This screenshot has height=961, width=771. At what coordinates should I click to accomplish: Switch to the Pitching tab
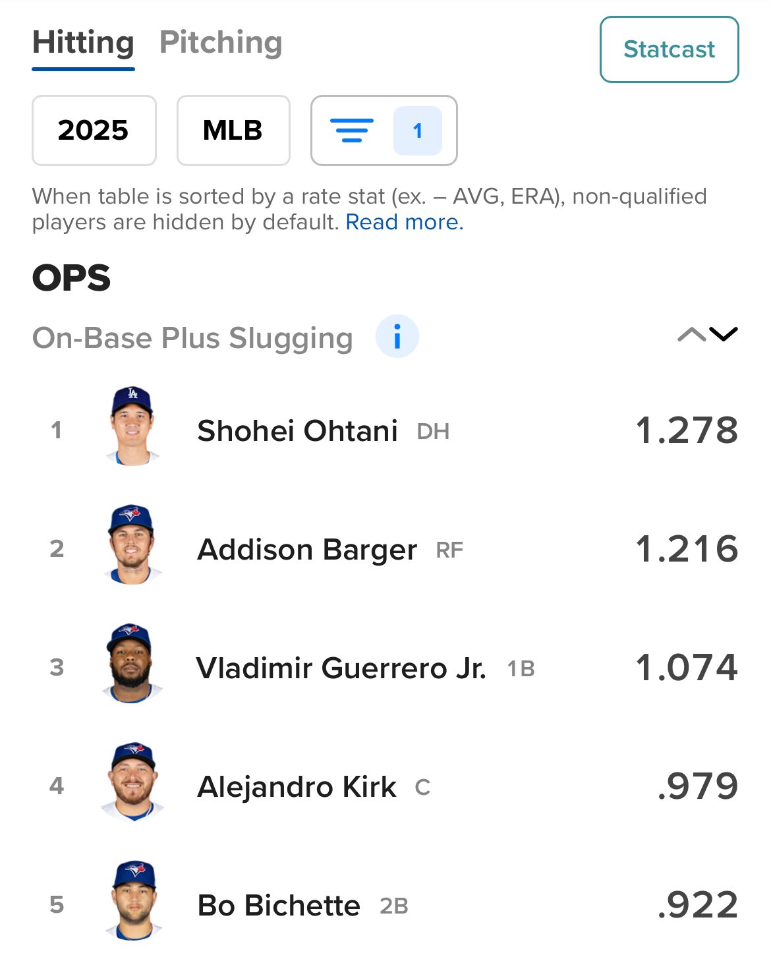[221, 44]
